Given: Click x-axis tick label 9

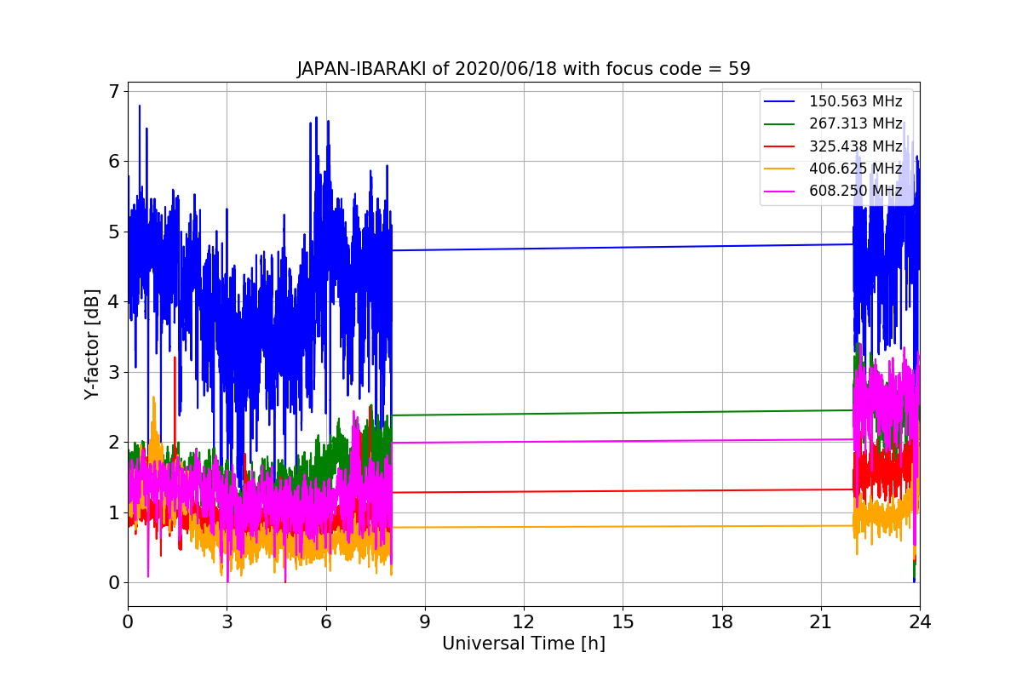Looking at the screenshot, I should 425,622.
